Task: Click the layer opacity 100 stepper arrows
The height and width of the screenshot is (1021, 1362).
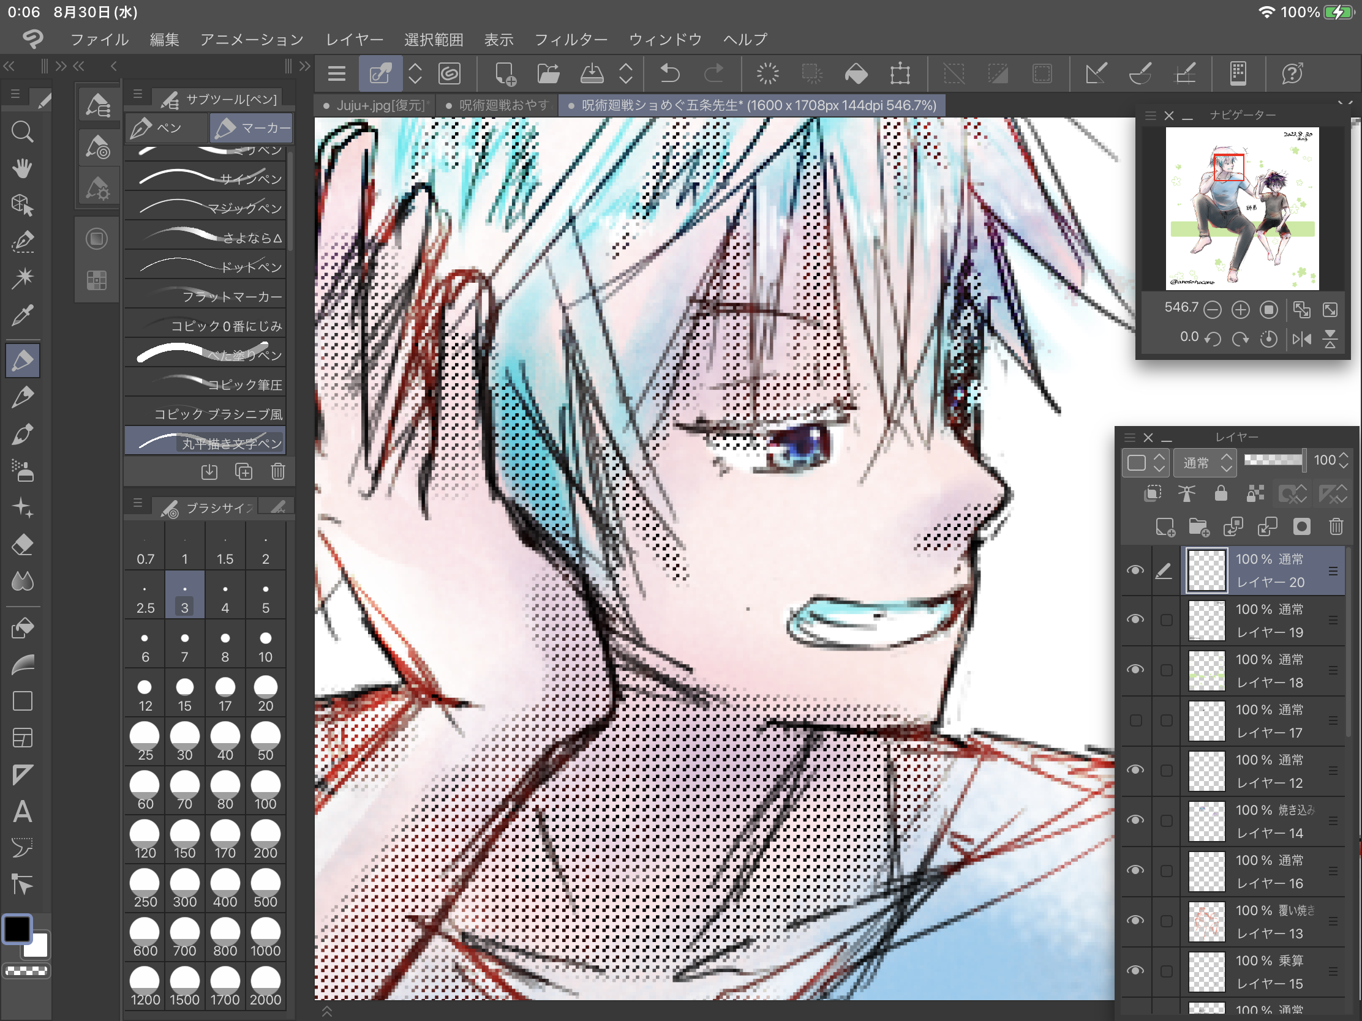Action: click(x=1344, y=460)
